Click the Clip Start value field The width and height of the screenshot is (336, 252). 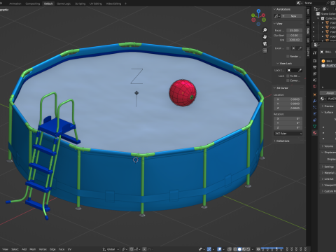pos(294,35)
